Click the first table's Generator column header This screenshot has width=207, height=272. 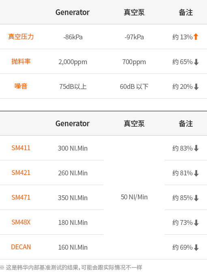[x=73, y=12]
